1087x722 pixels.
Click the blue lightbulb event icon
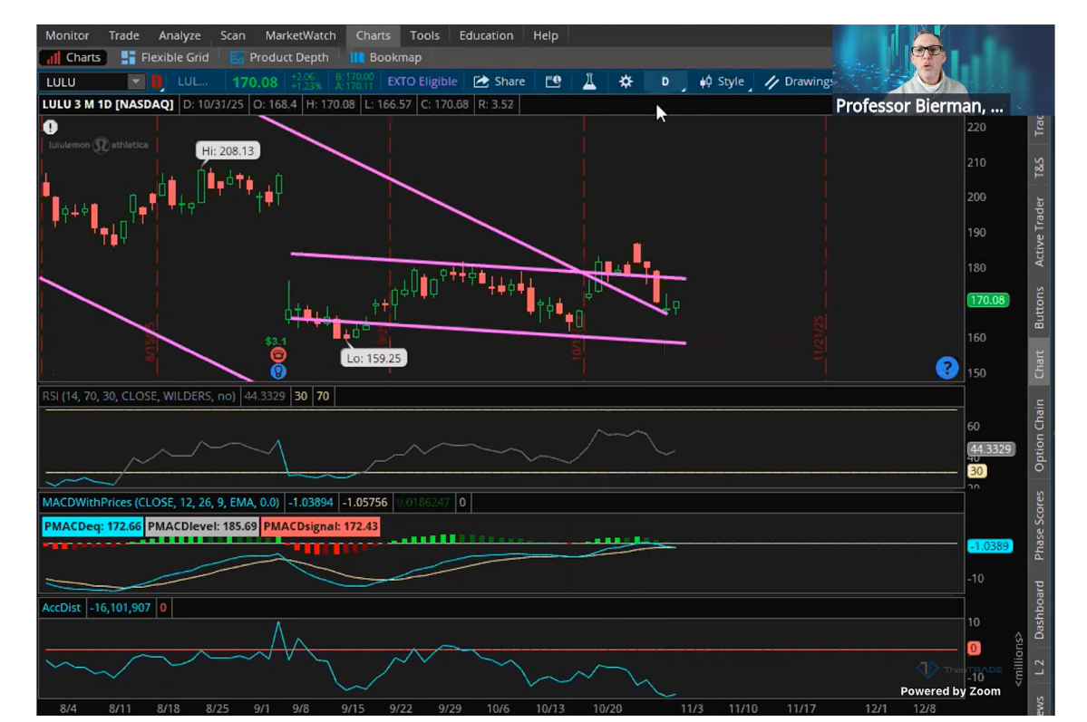(x=278, y=371)
